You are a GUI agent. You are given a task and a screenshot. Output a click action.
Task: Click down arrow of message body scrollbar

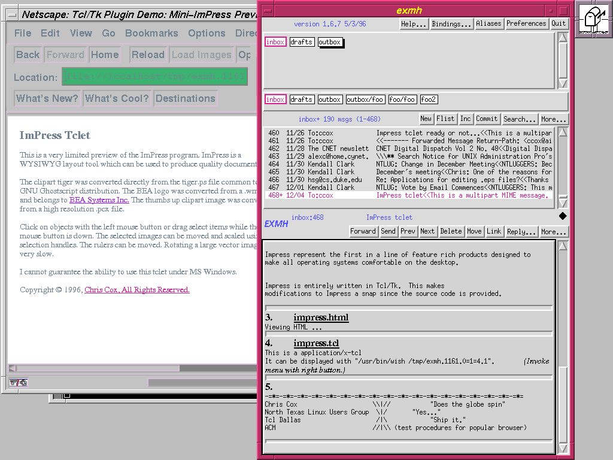(x=563, y=448)
